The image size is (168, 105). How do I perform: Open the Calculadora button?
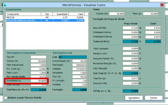coord(134,98)
